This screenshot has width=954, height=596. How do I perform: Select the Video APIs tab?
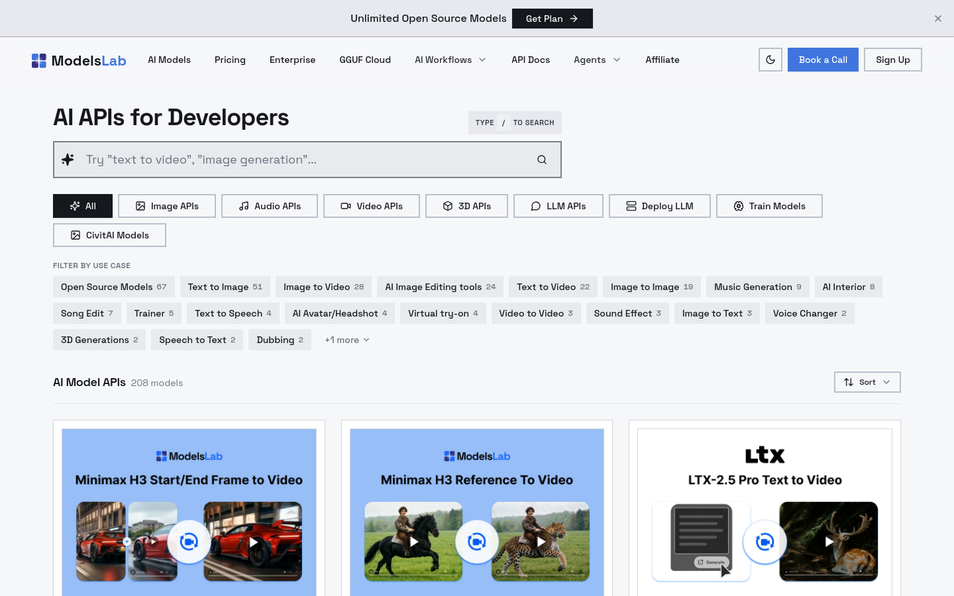point(372,206)
